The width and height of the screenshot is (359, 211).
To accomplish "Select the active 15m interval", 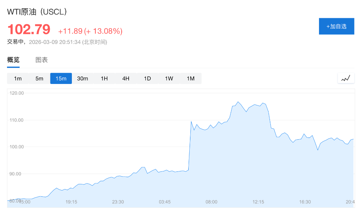I will (x=61, y=78).
